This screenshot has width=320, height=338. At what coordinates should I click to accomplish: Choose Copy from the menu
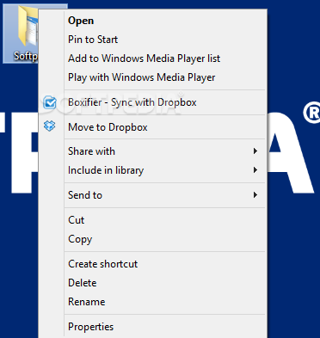click(x=152, y=239)
